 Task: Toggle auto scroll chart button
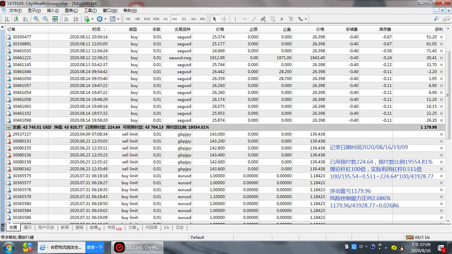(x=67, y=19)
